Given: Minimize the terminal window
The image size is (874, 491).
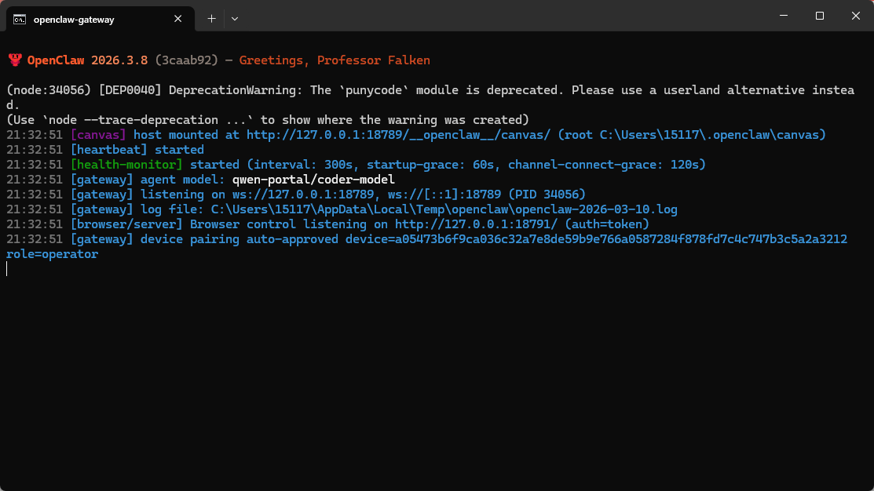Looking at the screenshot, I should pos(784,16).
